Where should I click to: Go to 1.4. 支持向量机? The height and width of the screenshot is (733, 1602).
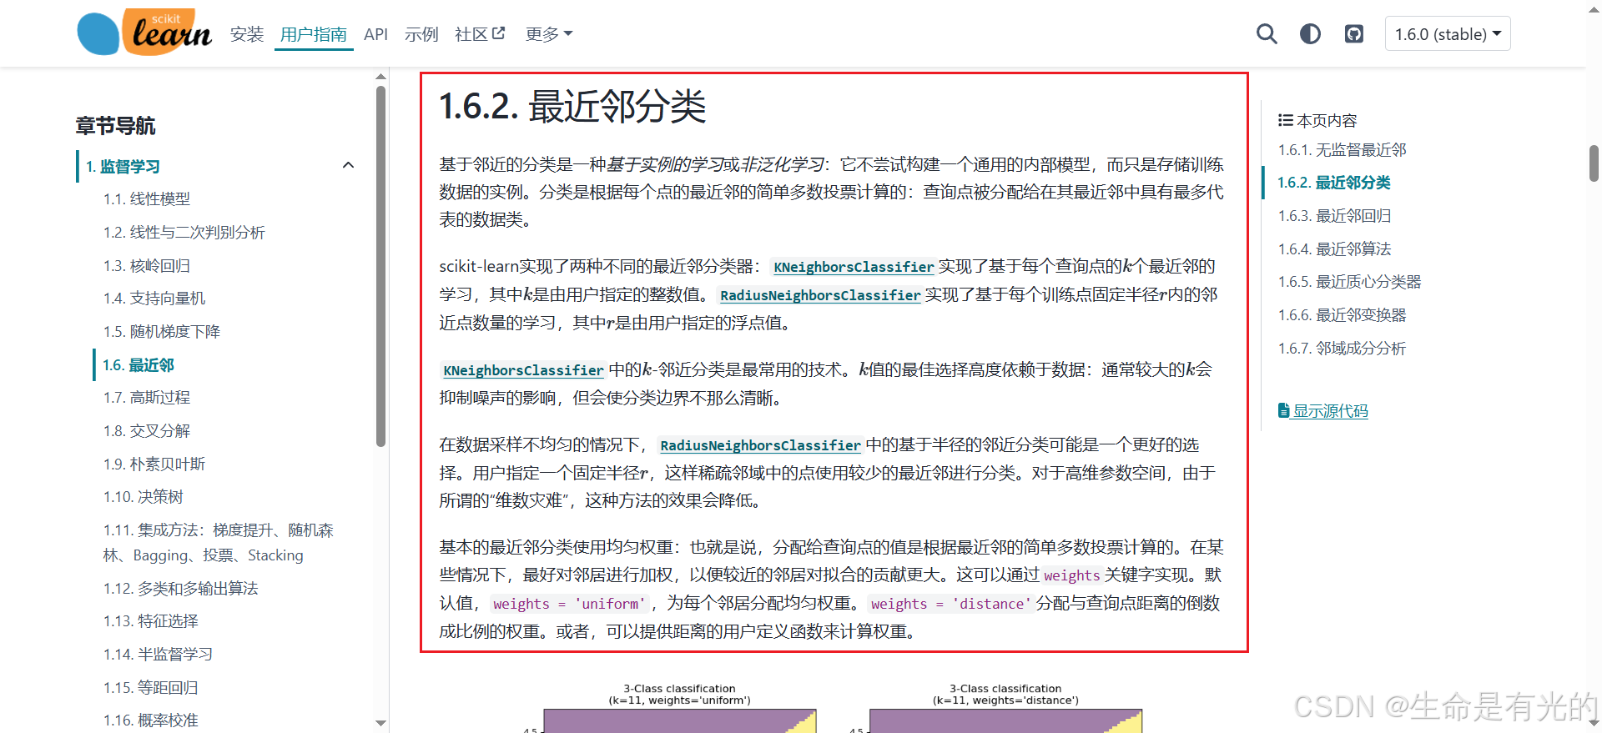[x=154, y=299]
